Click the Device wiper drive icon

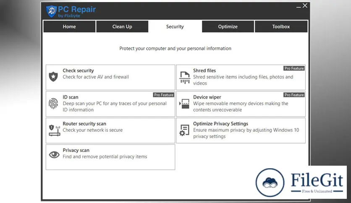click(184, 104)
